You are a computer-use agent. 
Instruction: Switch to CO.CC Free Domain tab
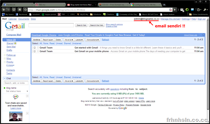click(x=113, y=5)
